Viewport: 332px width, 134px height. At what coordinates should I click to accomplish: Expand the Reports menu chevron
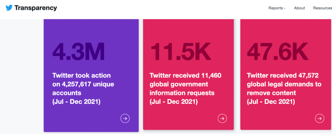click(x=285, y=8)
